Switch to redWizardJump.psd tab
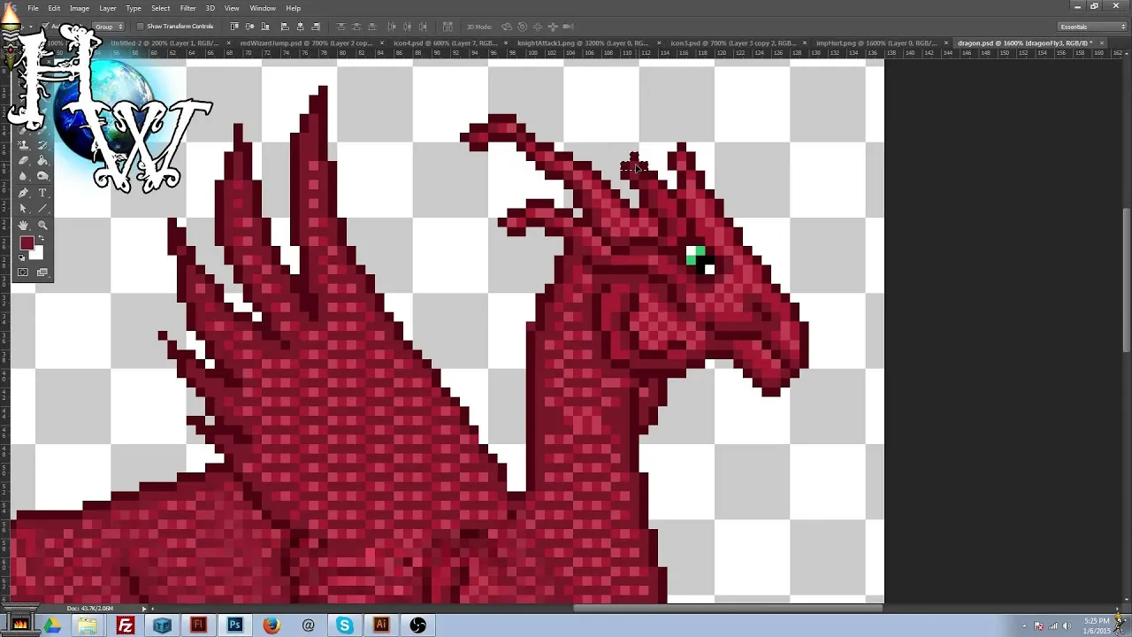 (306, 42)
